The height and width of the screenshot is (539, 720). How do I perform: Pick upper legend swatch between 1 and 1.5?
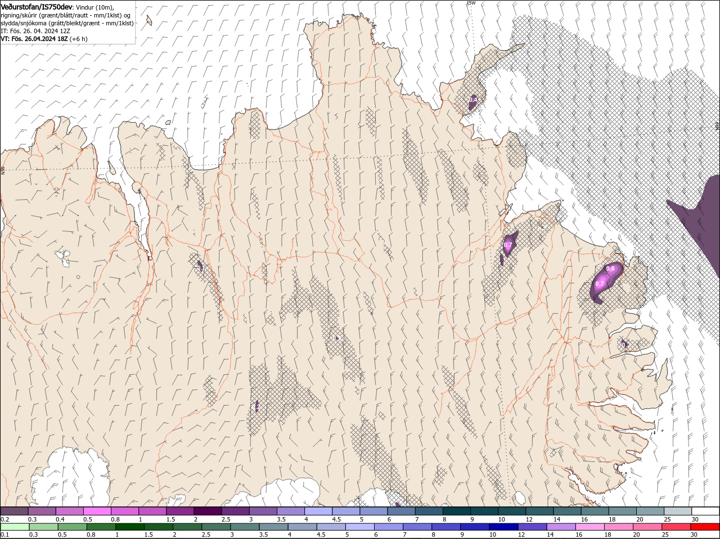click(152, 511)
